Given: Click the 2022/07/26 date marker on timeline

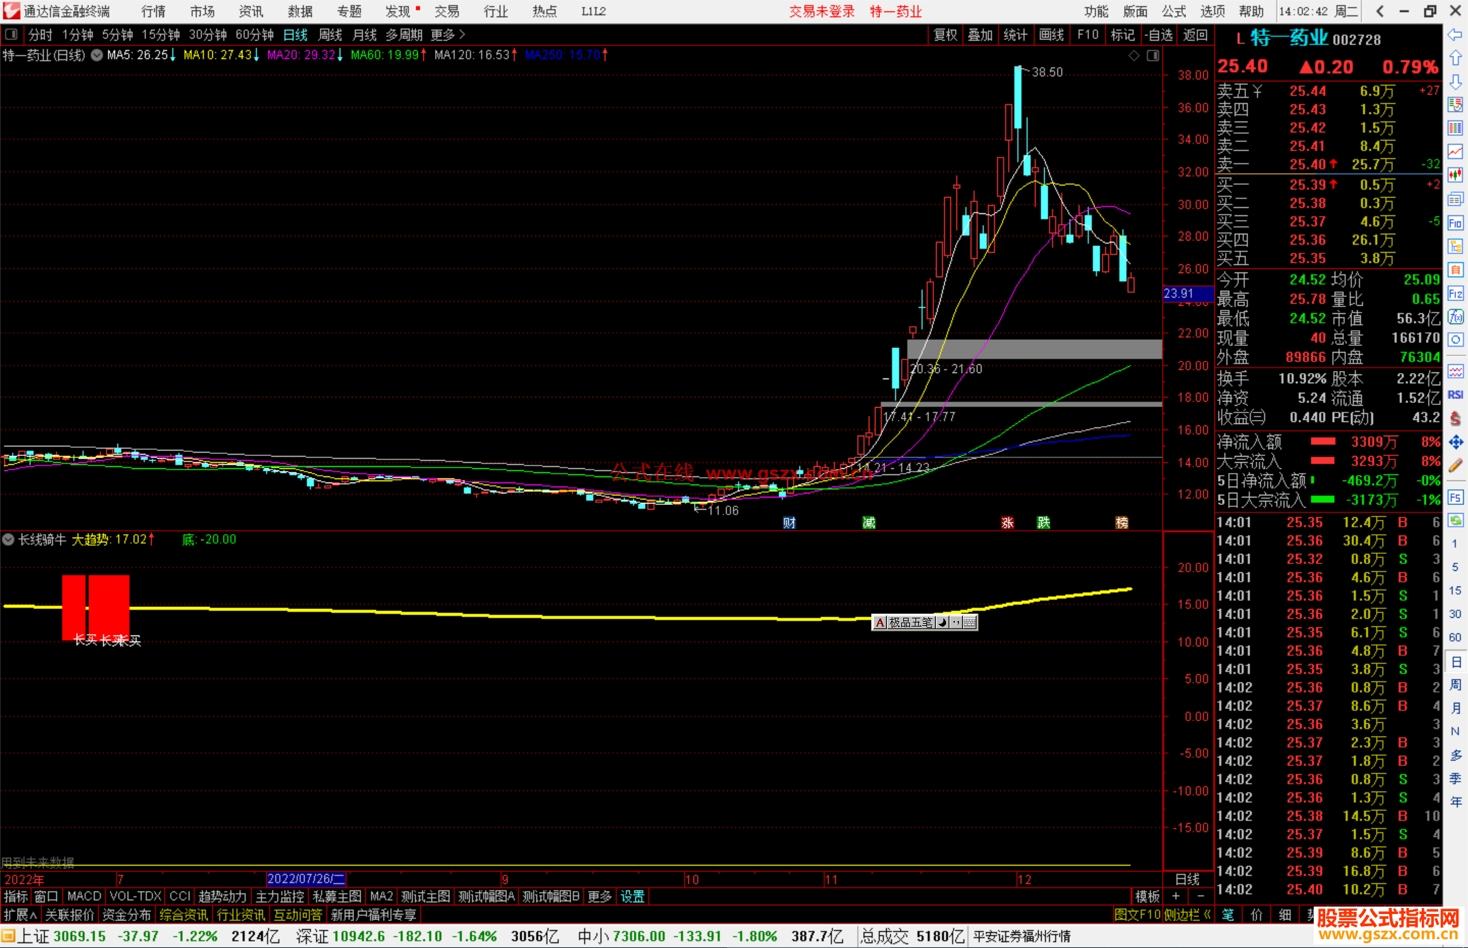Looking at the screenshot, I should click(306, 879).
